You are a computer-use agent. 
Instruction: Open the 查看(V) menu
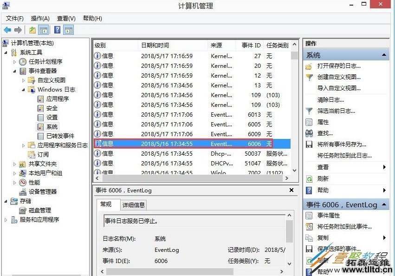pos(65,18)
